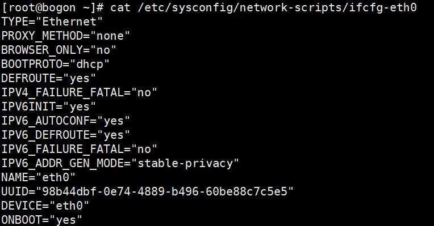
Task: Click the ifcfg-eth0 file path
Action: [277, 8]
